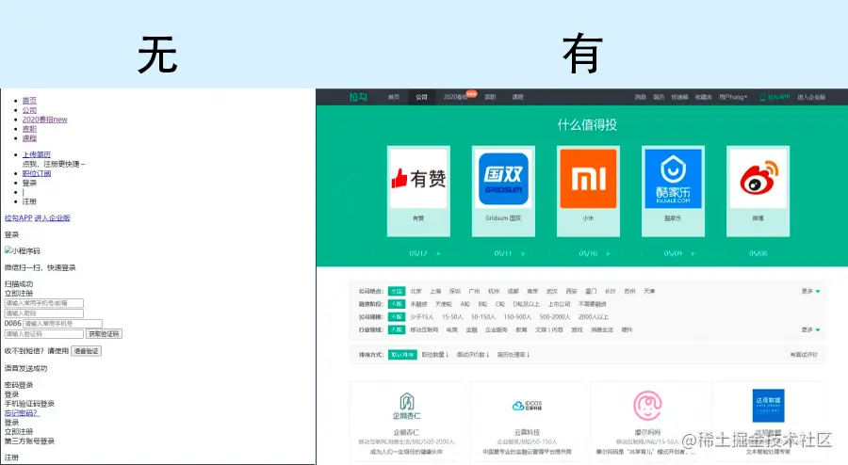Screen dimensions: 848x465
Task: Click the 什么值得投 heading
Action: point(587,125)
